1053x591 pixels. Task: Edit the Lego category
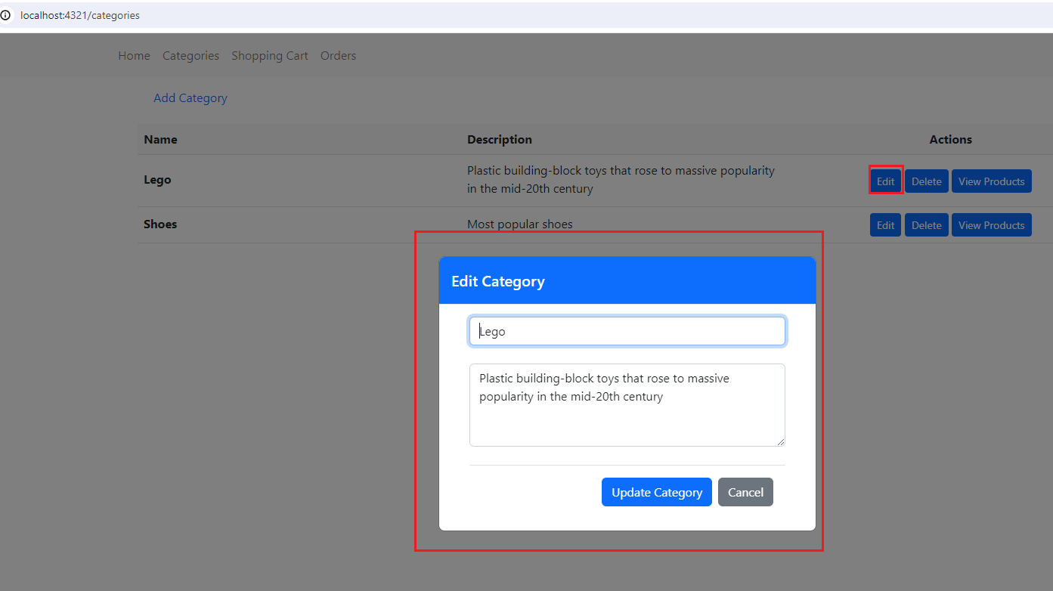[885, 181]
